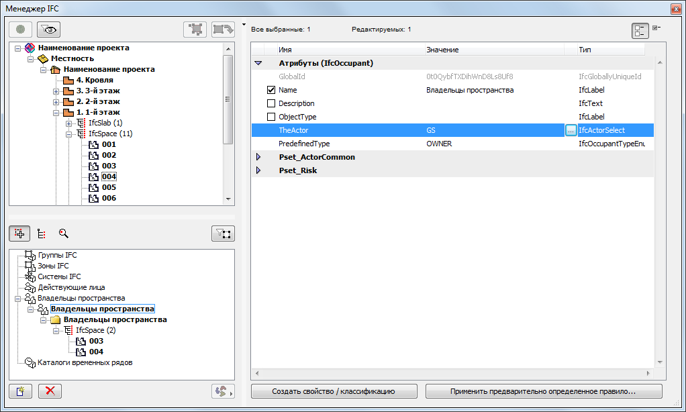686x412 pixels.
Task: Select the folder Владельцы пространства node
Action: pyautogui.click(x=115, y=319)
